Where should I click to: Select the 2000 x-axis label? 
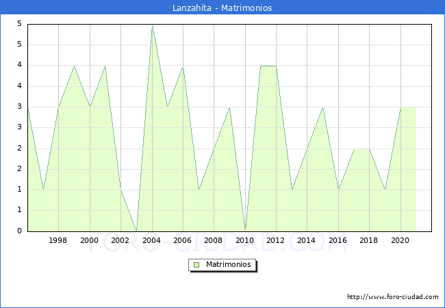pyautogui.click(x=90, y=240)
